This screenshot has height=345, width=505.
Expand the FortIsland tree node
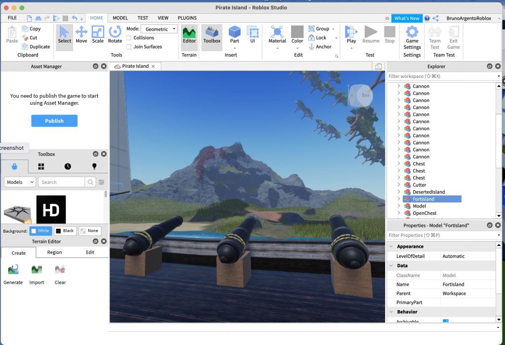point(398,199)
